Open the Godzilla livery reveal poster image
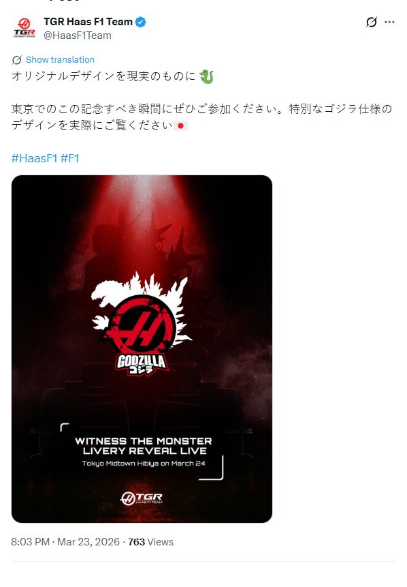407x587 pixels. click(142, 349)
